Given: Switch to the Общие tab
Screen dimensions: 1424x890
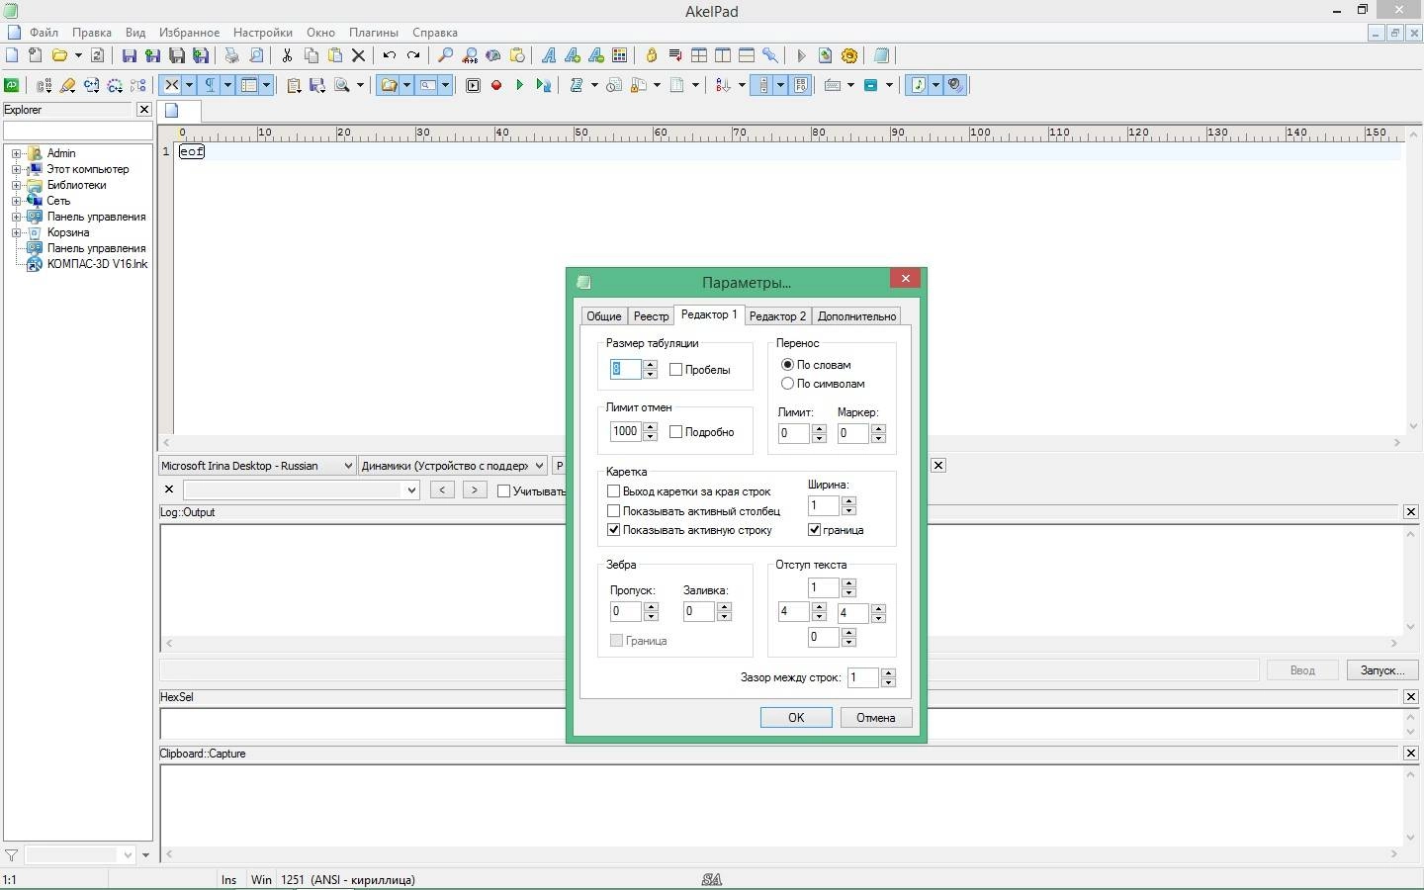Looking at the screenshot, I should pos(603,316).
